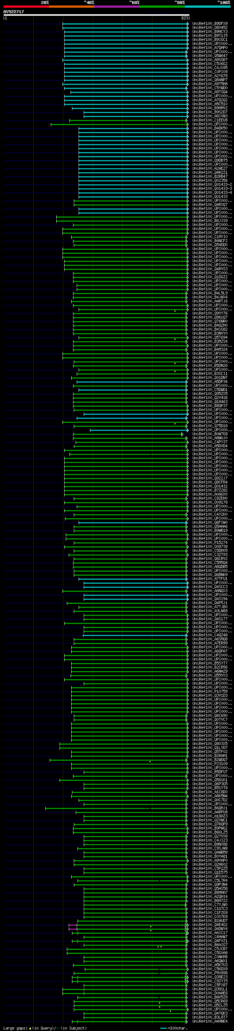Open hit UniRef100_A7QHP0

pyautogui.click(x=210, y=48)
